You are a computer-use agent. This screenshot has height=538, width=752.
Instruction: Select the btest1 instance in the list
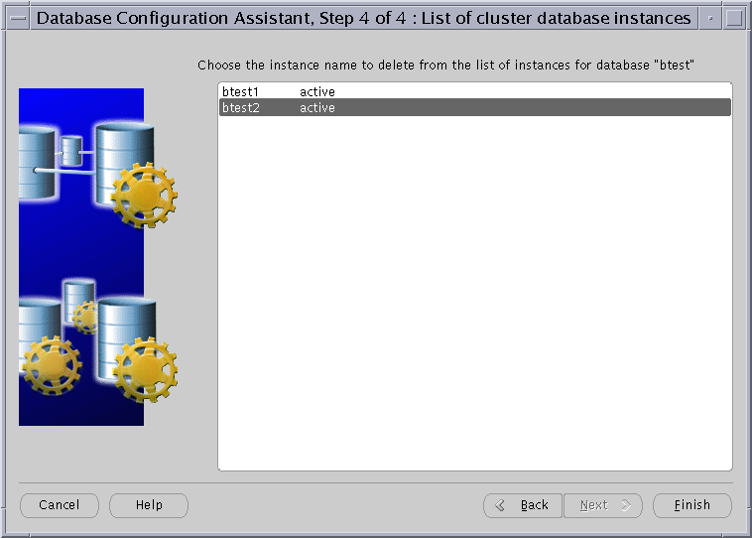tap(241, 92)
